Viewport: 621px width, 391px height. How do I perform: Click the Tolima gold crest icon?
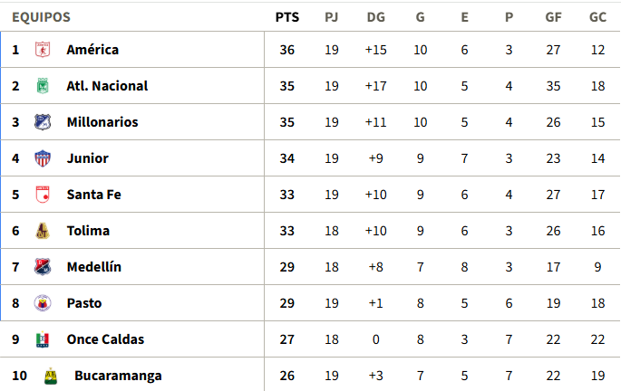[x=43, y=231]
